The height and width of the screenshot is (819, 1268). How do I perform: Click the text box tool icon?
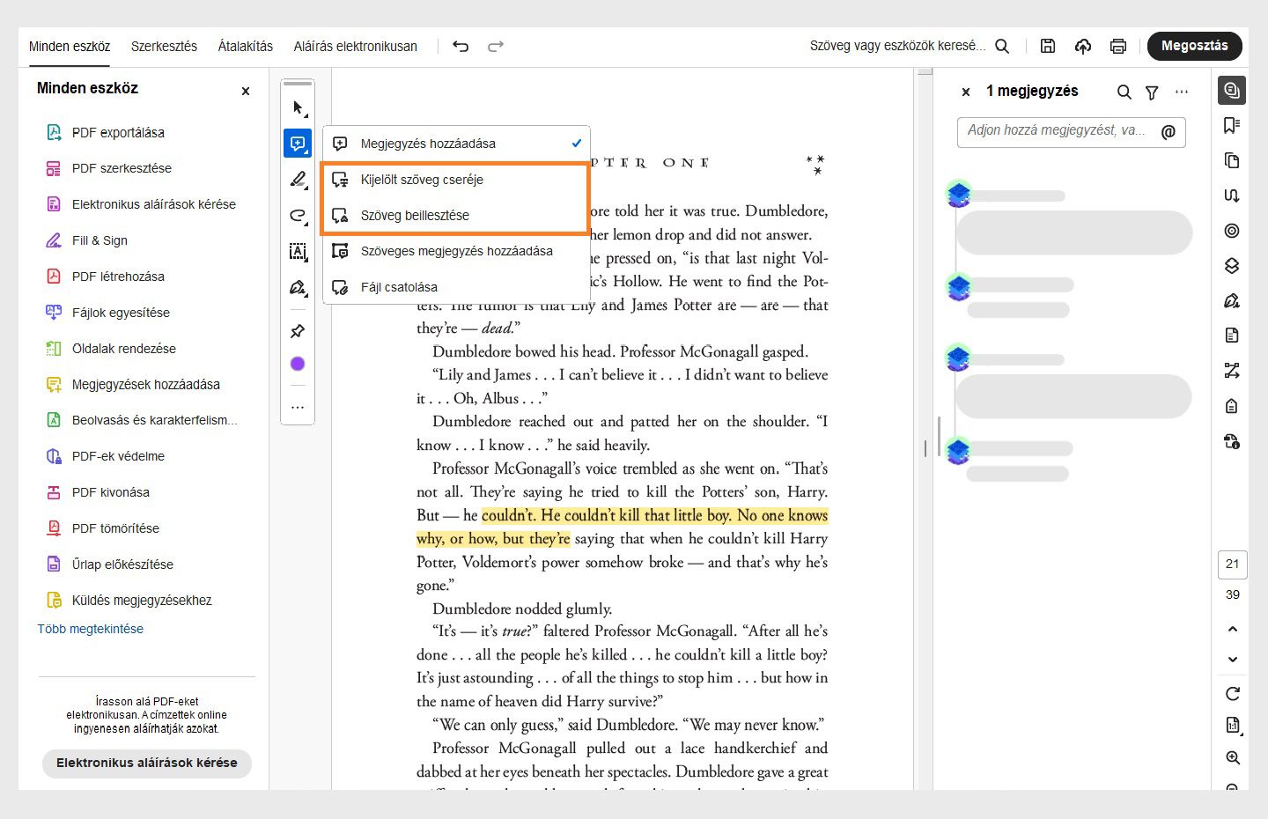298,252
